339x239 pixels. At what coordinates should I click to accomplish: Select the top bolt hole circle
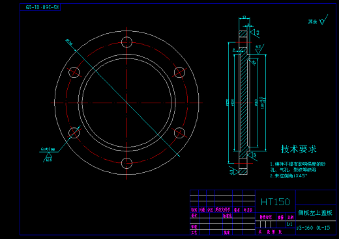click(x=126, y=42)
